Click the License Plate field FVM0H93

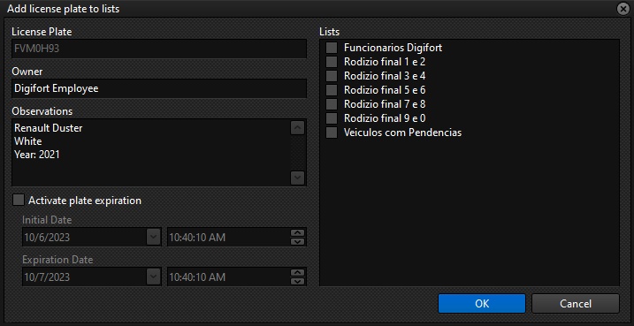(x=159, y=49)
